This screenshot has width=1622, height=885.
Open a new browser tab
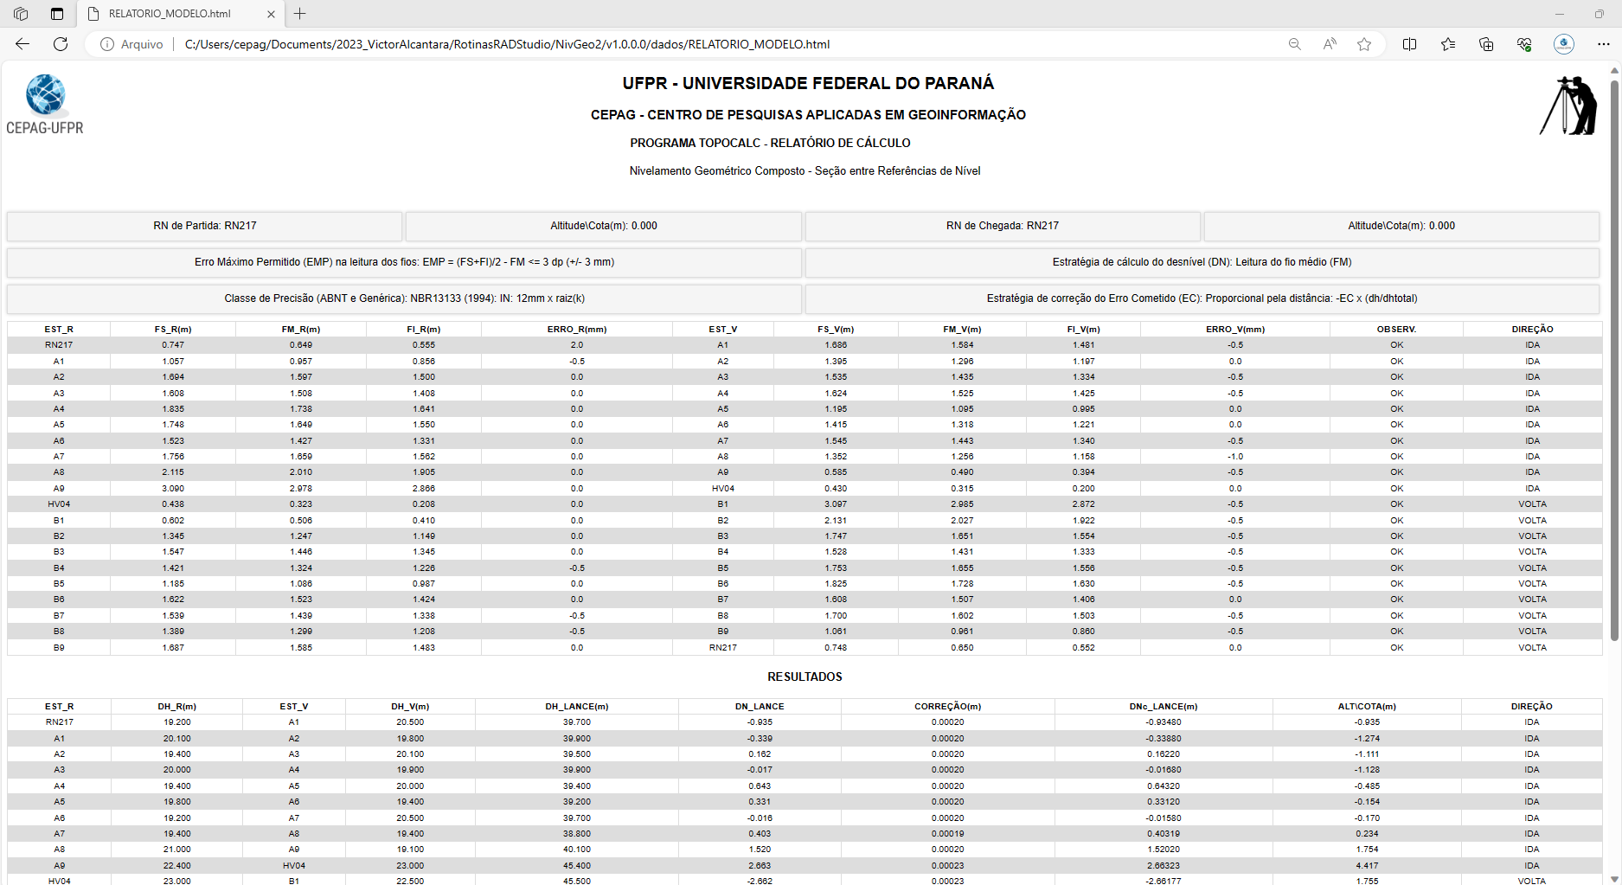[299, 14]
